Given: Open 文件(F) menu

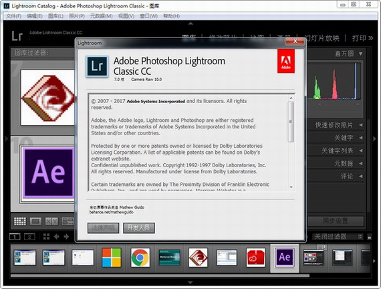Looking at the screenshot, I should [13, 16].
